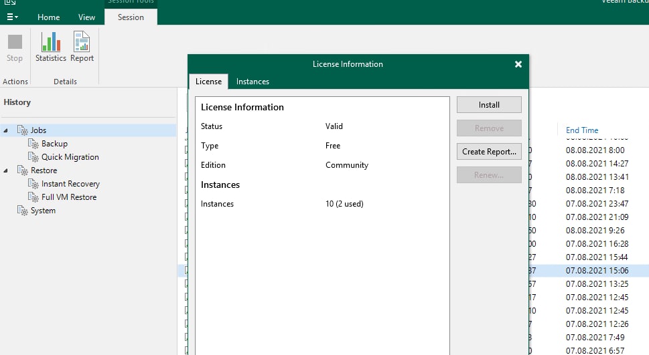Click the Jobs gear icon
649x355 pixels.
point(22,130)
